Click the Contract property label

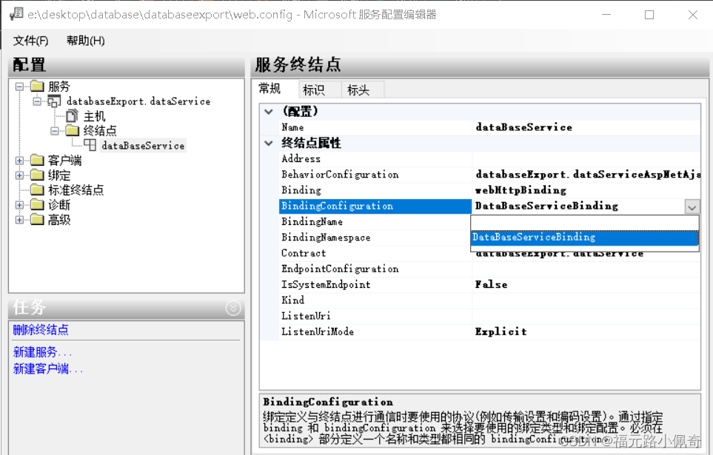304,253
